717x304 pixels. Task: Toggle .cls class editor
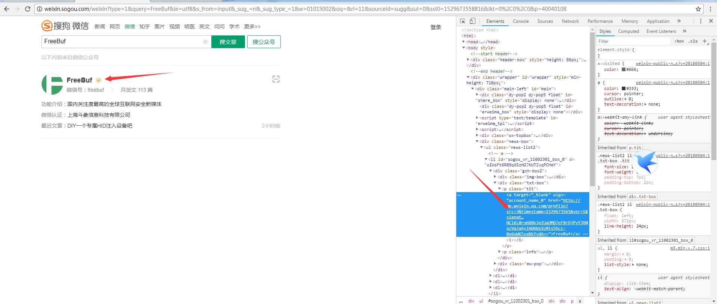[693, 41]
